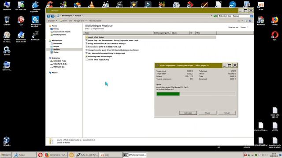Select the Musique library in the sidebar
This screenshot has height=158, width=282.
pos(56,49)
